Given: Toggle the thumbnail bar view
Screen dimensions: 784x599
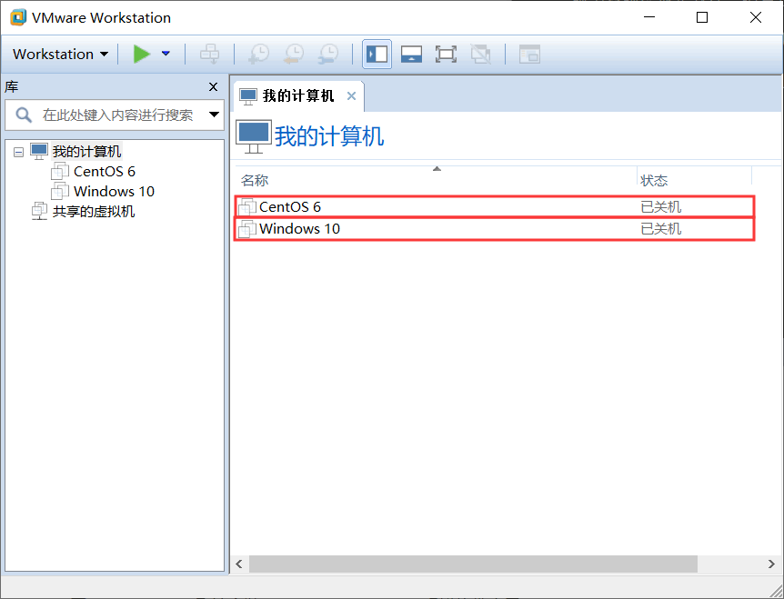Looking at the screenshot, I should 411,55.
